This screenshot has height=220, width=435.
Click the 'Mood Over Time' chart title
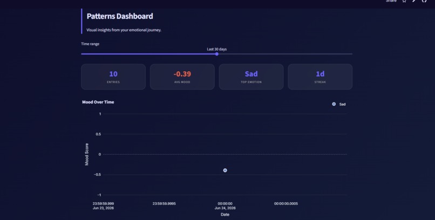click(x=98, y=102)
